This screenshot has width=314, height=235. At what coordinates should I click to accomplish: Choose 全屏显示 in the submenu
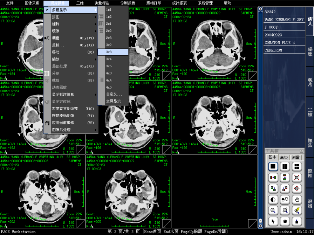[113, 101]
